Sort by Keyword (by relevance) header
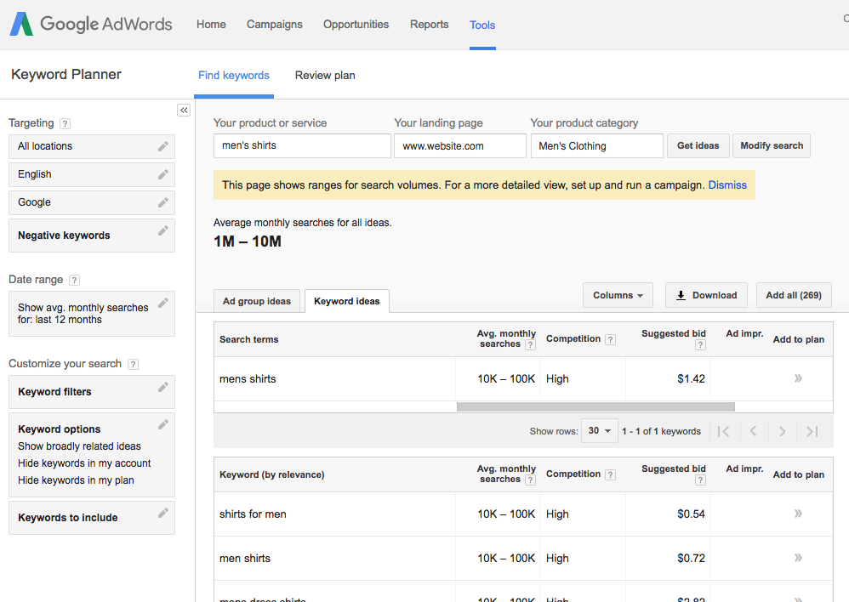This screenshot has width=849, height=602. pyautogui.click(x=272, y=474)
